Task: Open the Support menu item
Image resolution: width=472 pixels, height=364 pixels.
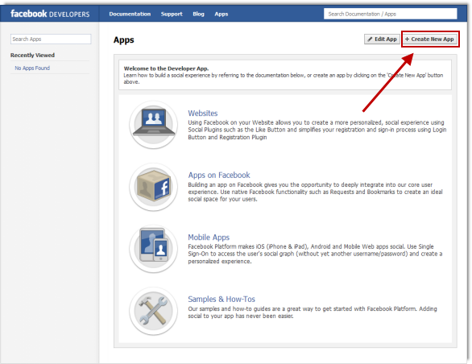Action: point(172,14)
